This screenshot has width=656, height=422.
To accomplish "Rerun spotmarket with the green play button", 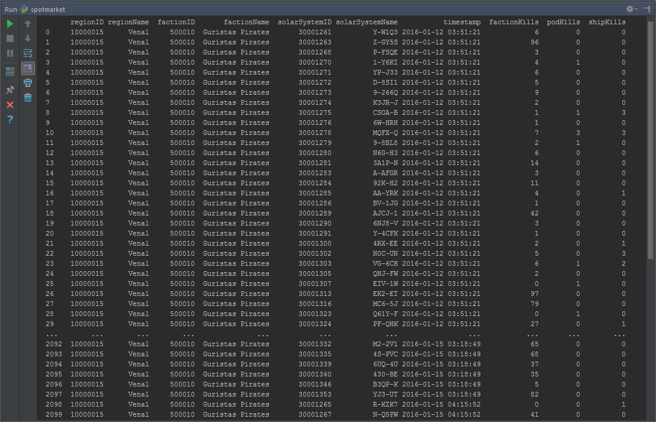I will tap(10, 24).
